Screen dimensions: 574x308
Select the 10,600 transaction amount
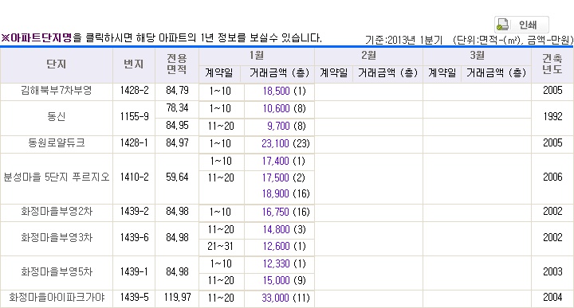pyautogui.click(x=276, y=108)
